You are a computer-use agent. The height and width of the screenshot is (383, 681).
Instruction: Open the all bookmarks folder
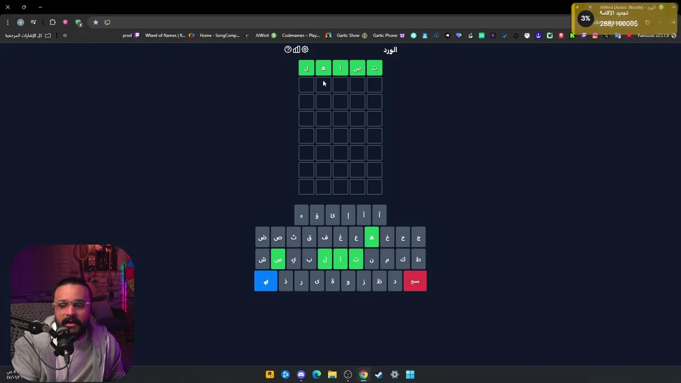[28, 36]
